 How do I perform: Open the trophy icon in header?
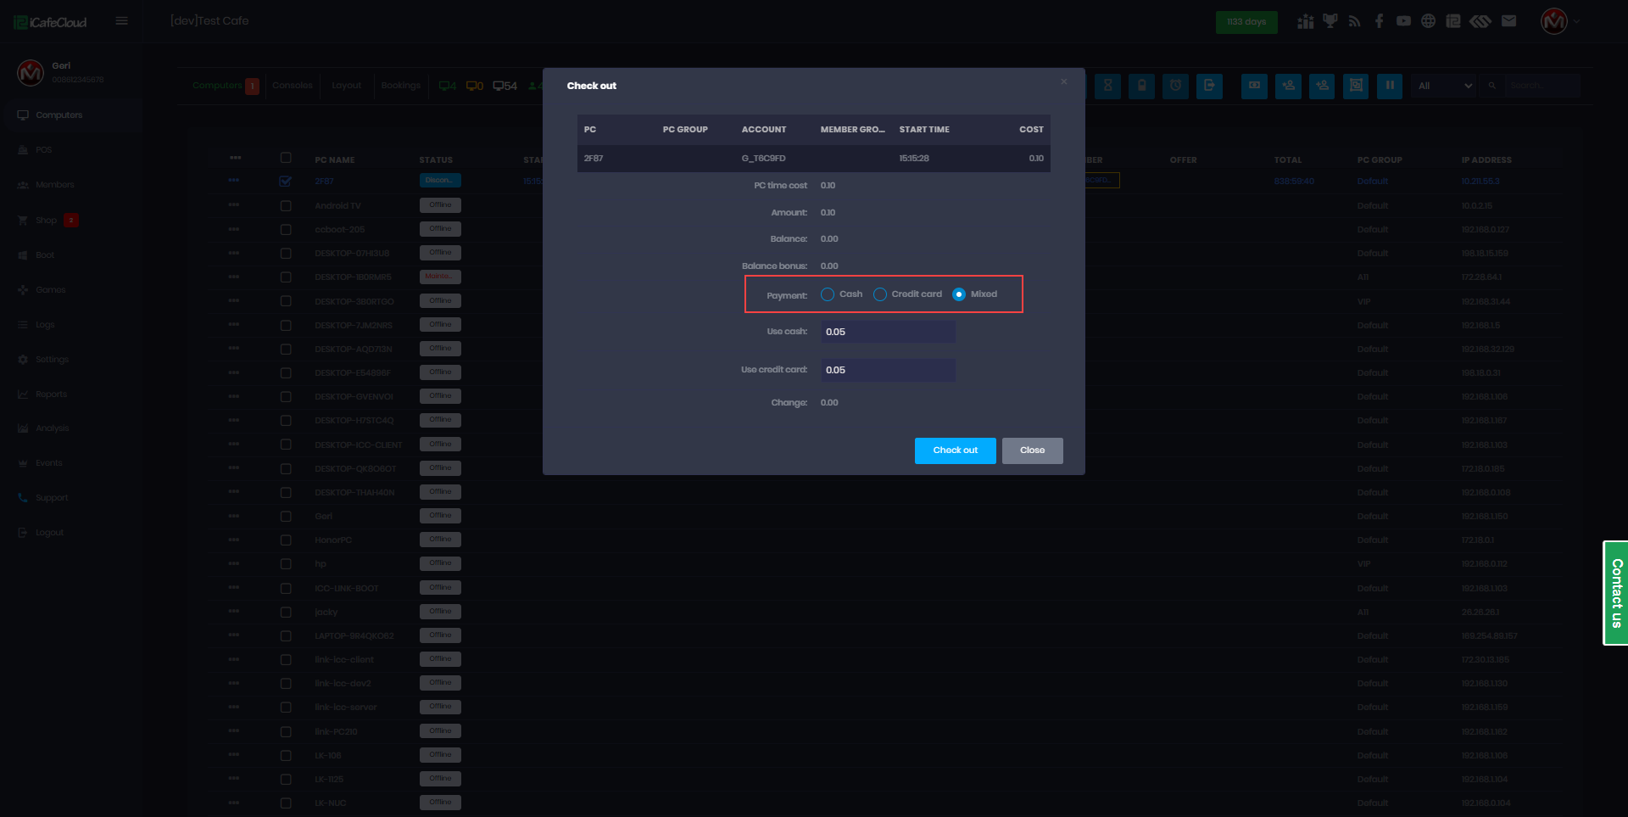tap(1330, 21)
